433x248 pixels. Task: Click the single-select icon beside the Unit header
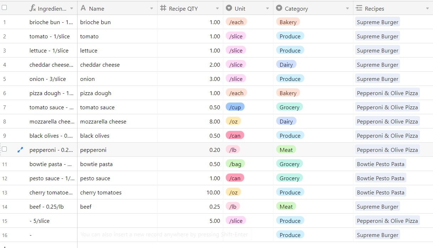click(229, 8)
